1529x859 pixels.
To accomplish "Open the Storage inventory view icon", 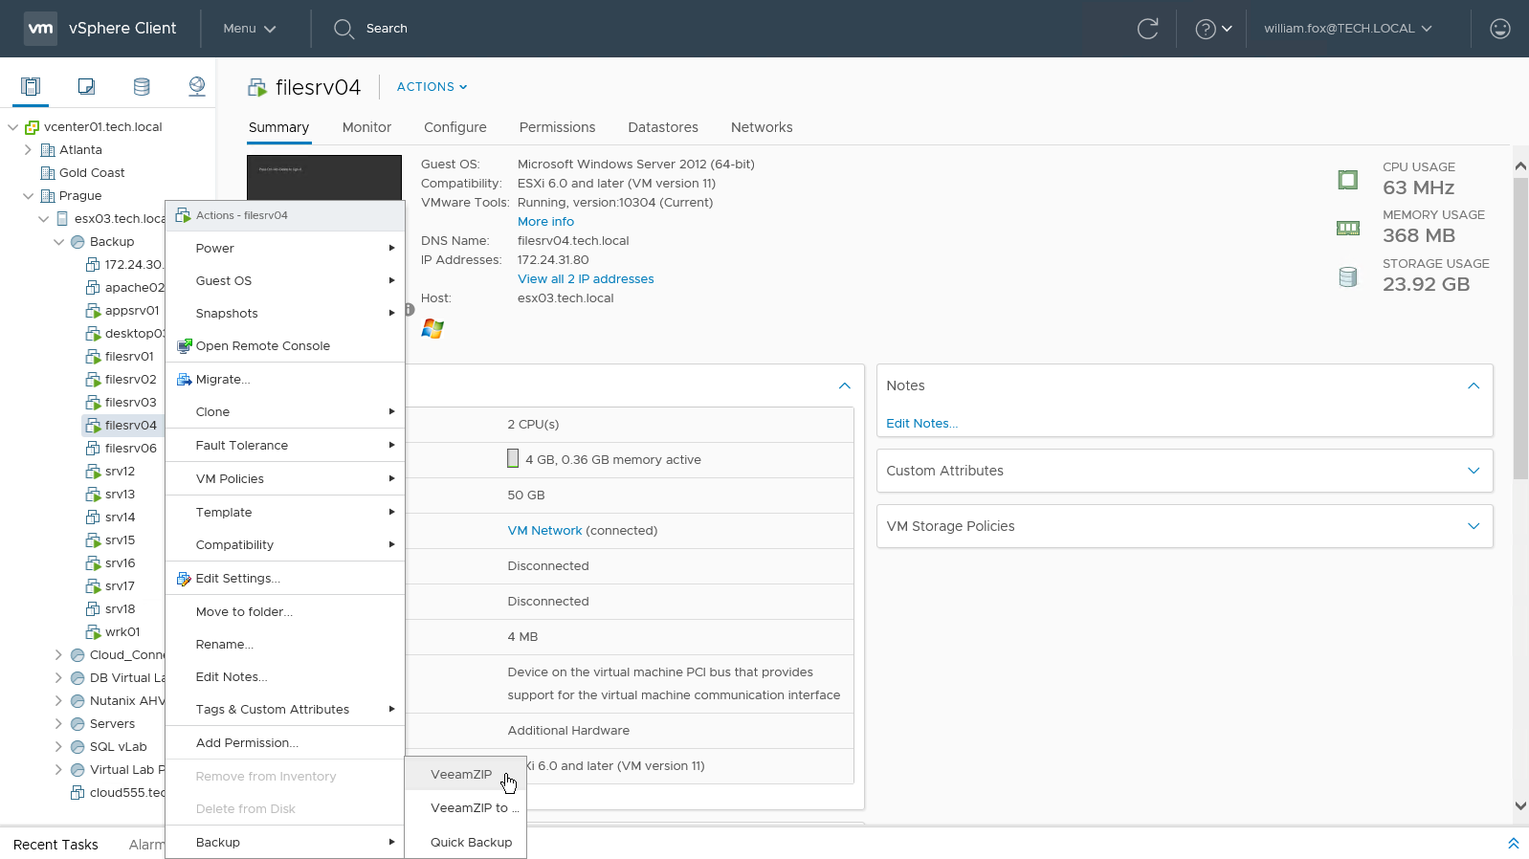I will pyautogui.click(x=142, y=87).
